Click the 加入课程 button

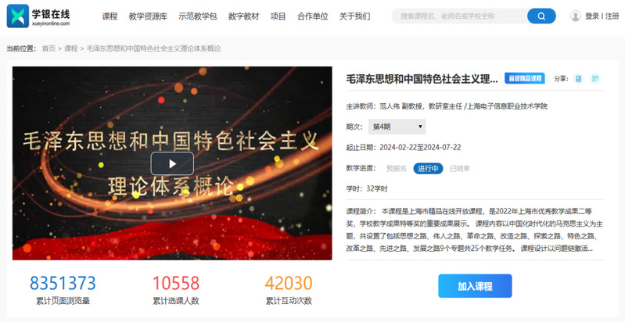475,286
